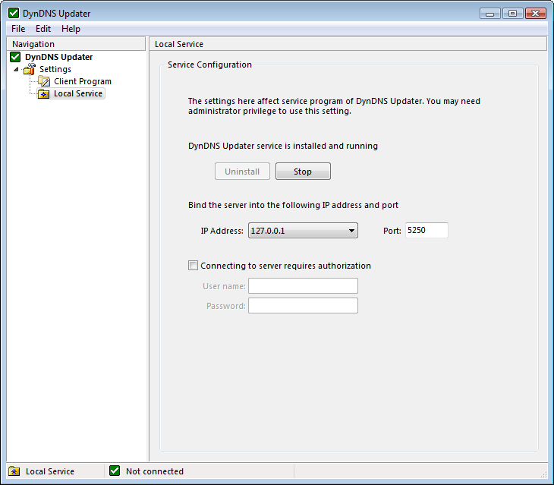This screenshot has width=554, height=485.
Task: Click the Settings folder icon in navigation
Action: point(30,69)
